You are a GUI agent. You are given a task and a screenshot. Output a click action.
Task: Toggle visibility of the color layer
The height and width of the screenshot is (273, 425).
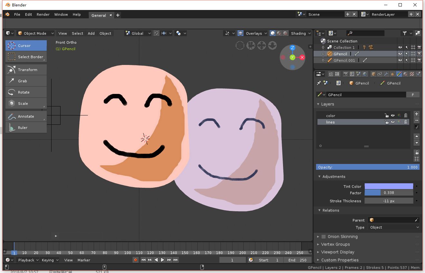click(392, 116)
